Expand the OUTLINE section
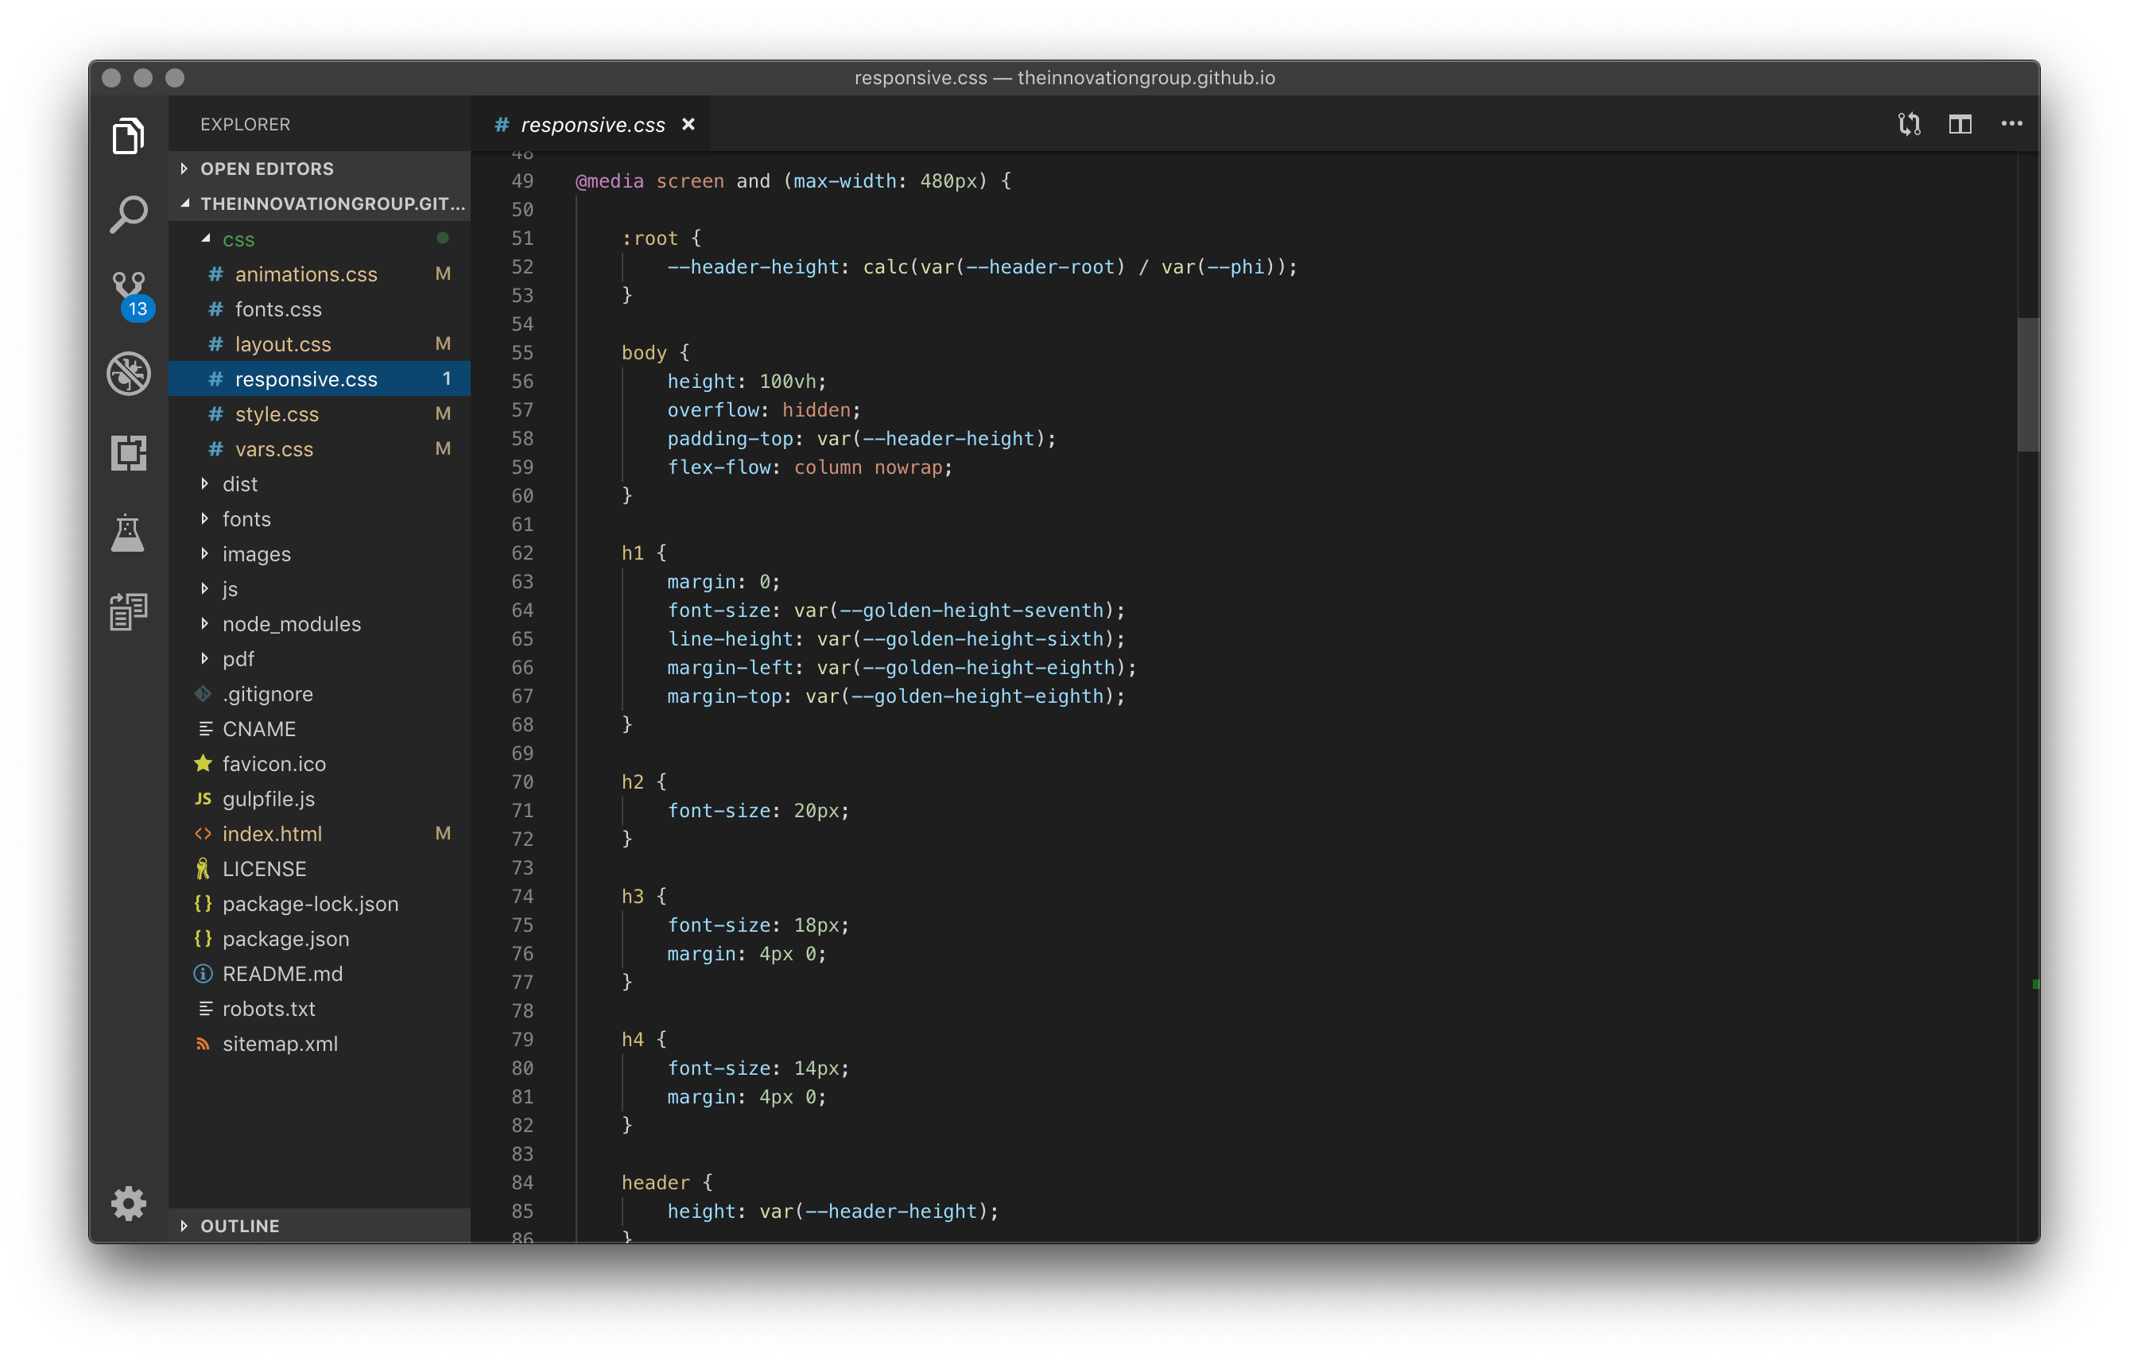Image resolution: width=2129 pixels, height=1361 pixels. click(238, 1226)
